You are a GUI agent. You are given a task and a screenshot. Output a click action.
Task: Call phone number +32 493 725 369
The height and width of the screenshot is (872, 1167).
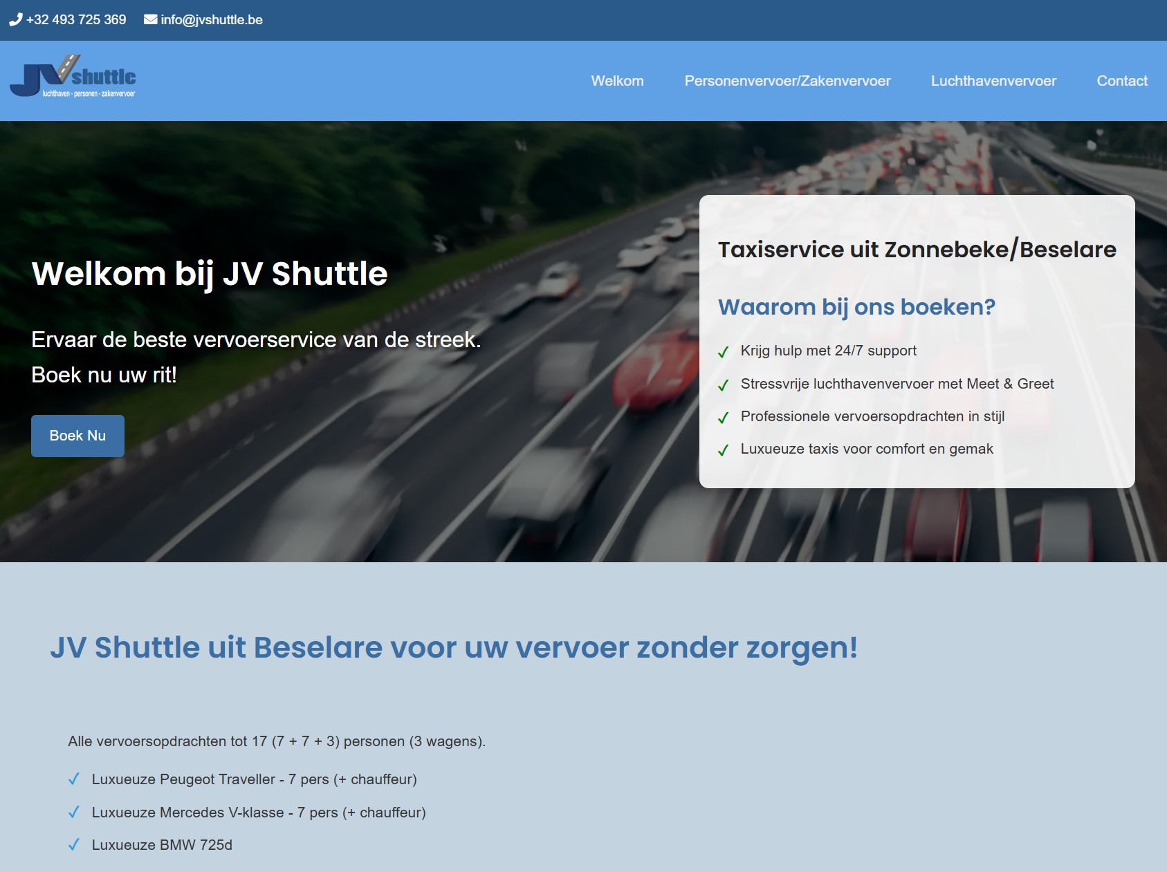76,19
